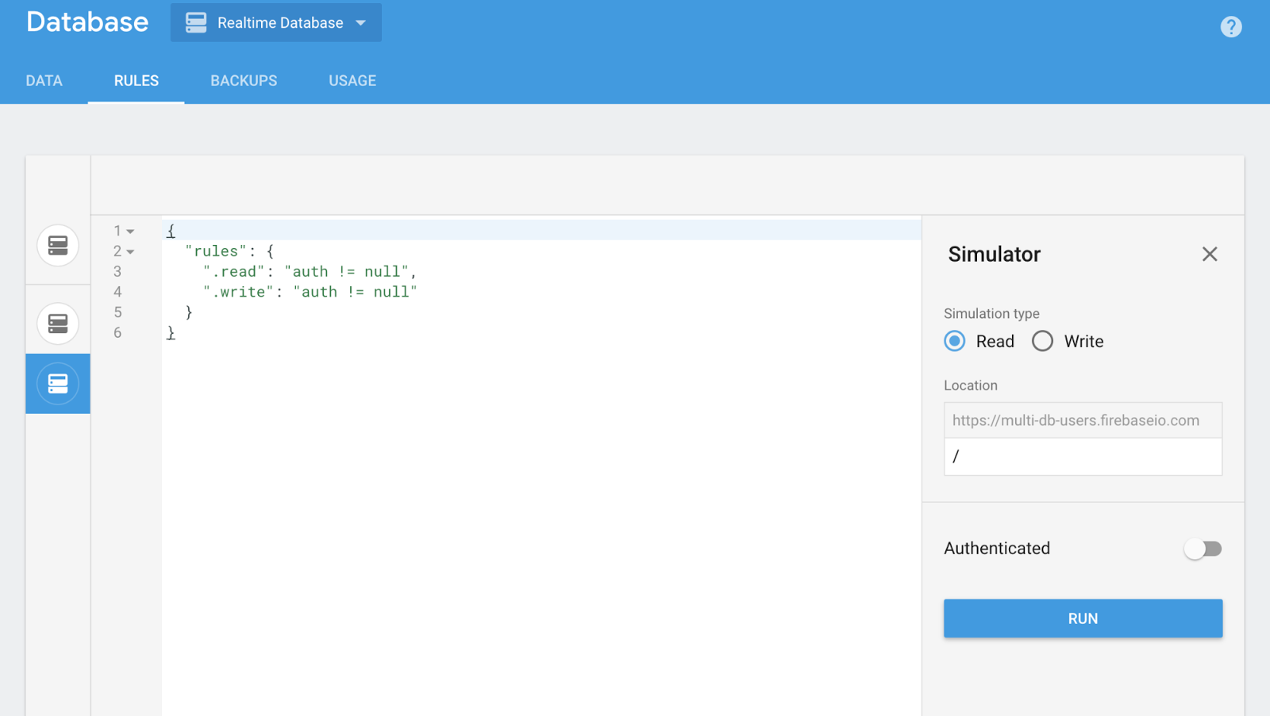
Task: Toggle the Authenticated switch on
Action: click(x=1203, y=549)
